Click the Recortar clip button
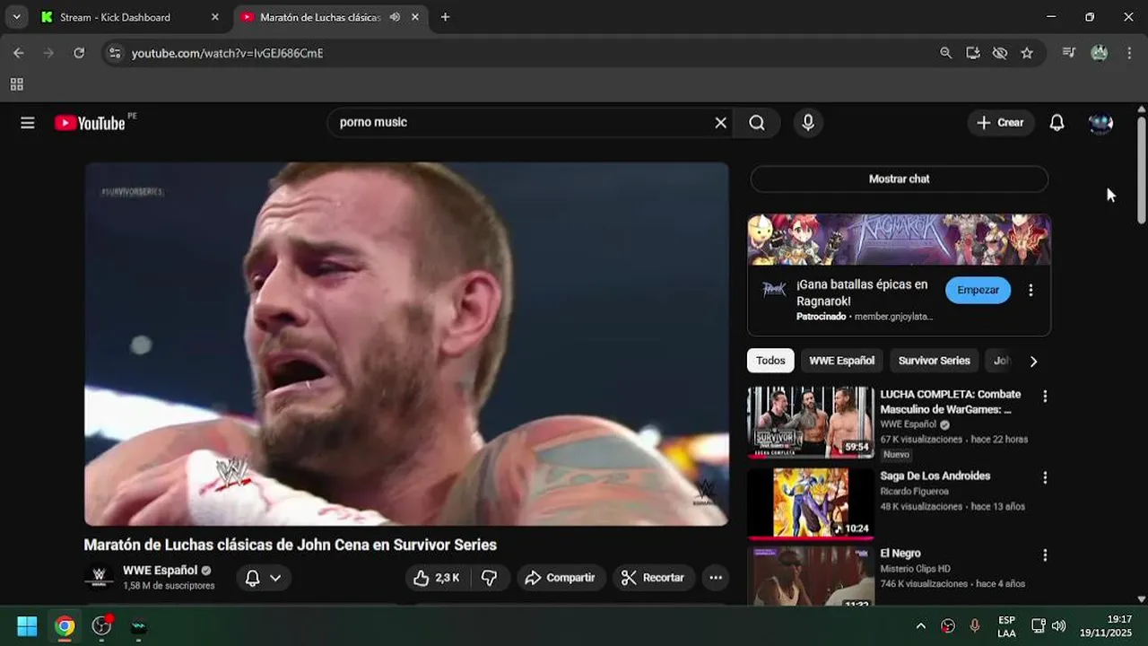 tap(653, 578)
